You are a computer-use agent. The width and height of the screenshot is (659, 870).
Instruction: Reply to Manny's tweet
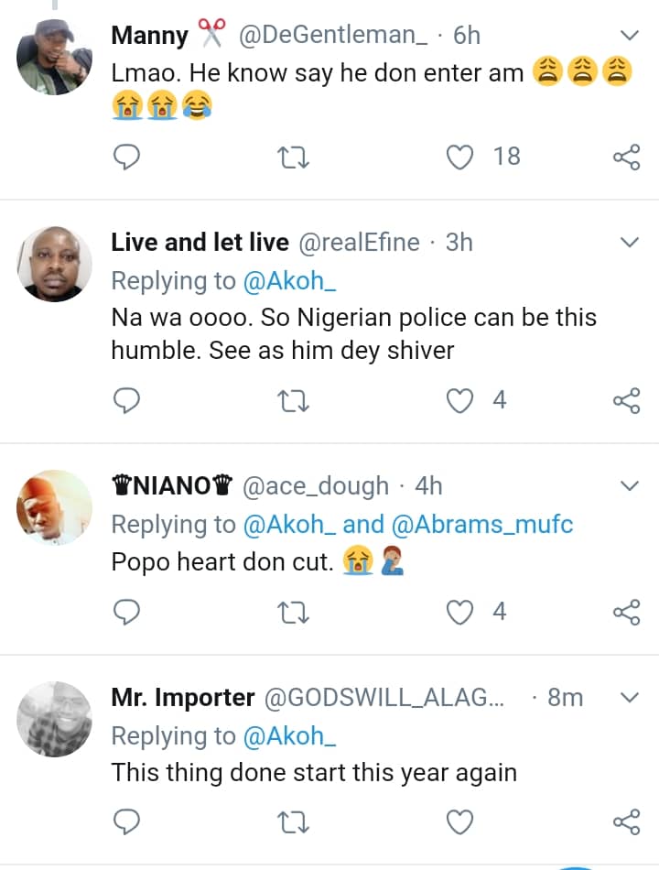[126, 158]
